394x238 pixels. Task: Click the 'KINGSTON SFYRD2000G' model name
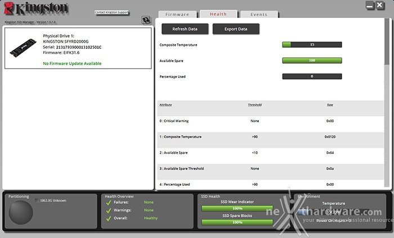coord(66,42)
